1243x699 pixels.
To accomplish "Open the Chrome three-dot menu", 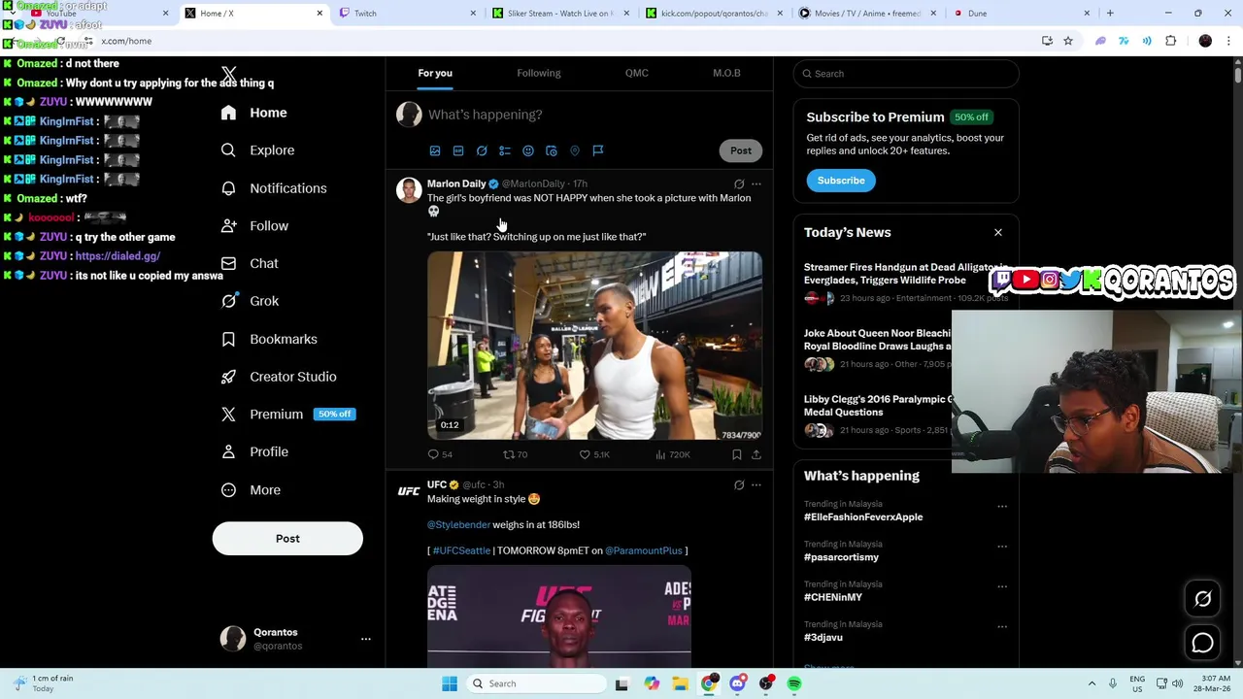I will pos(1229,41).
